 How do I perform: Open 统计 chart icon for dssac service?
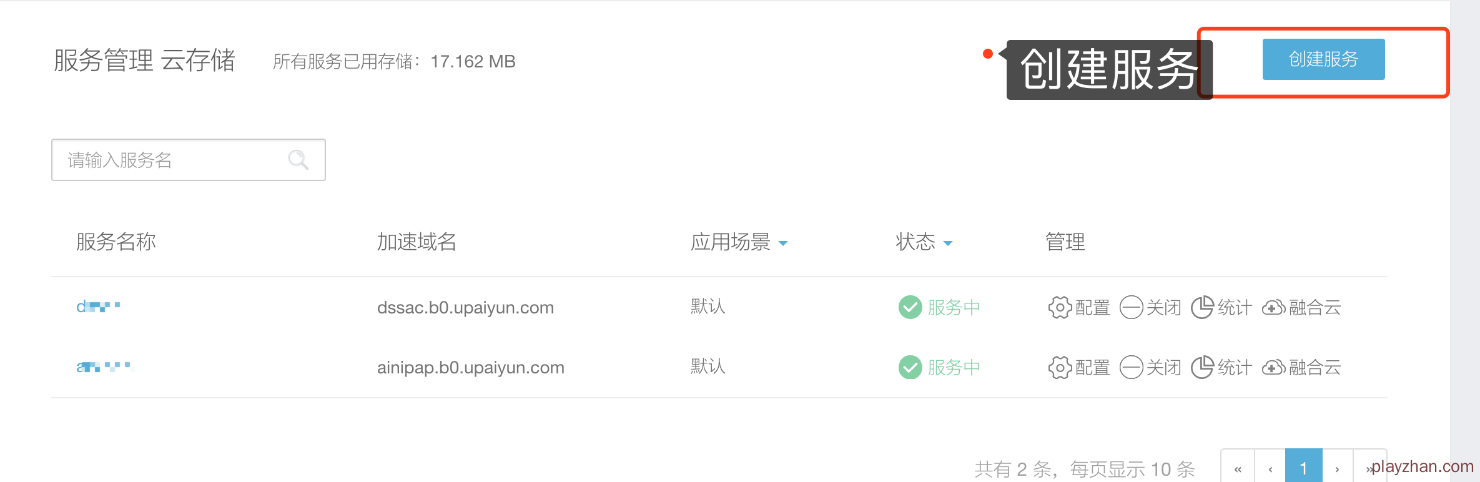click(x=1202, y=307)
